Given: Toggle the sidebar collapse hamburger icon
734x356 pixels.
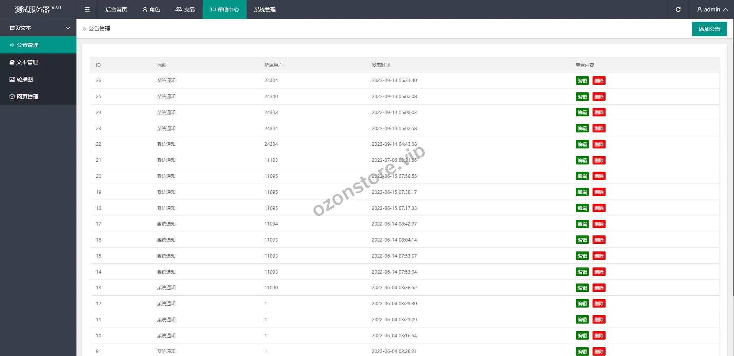Looking at the screenshot, I should [x=87, y=10].
